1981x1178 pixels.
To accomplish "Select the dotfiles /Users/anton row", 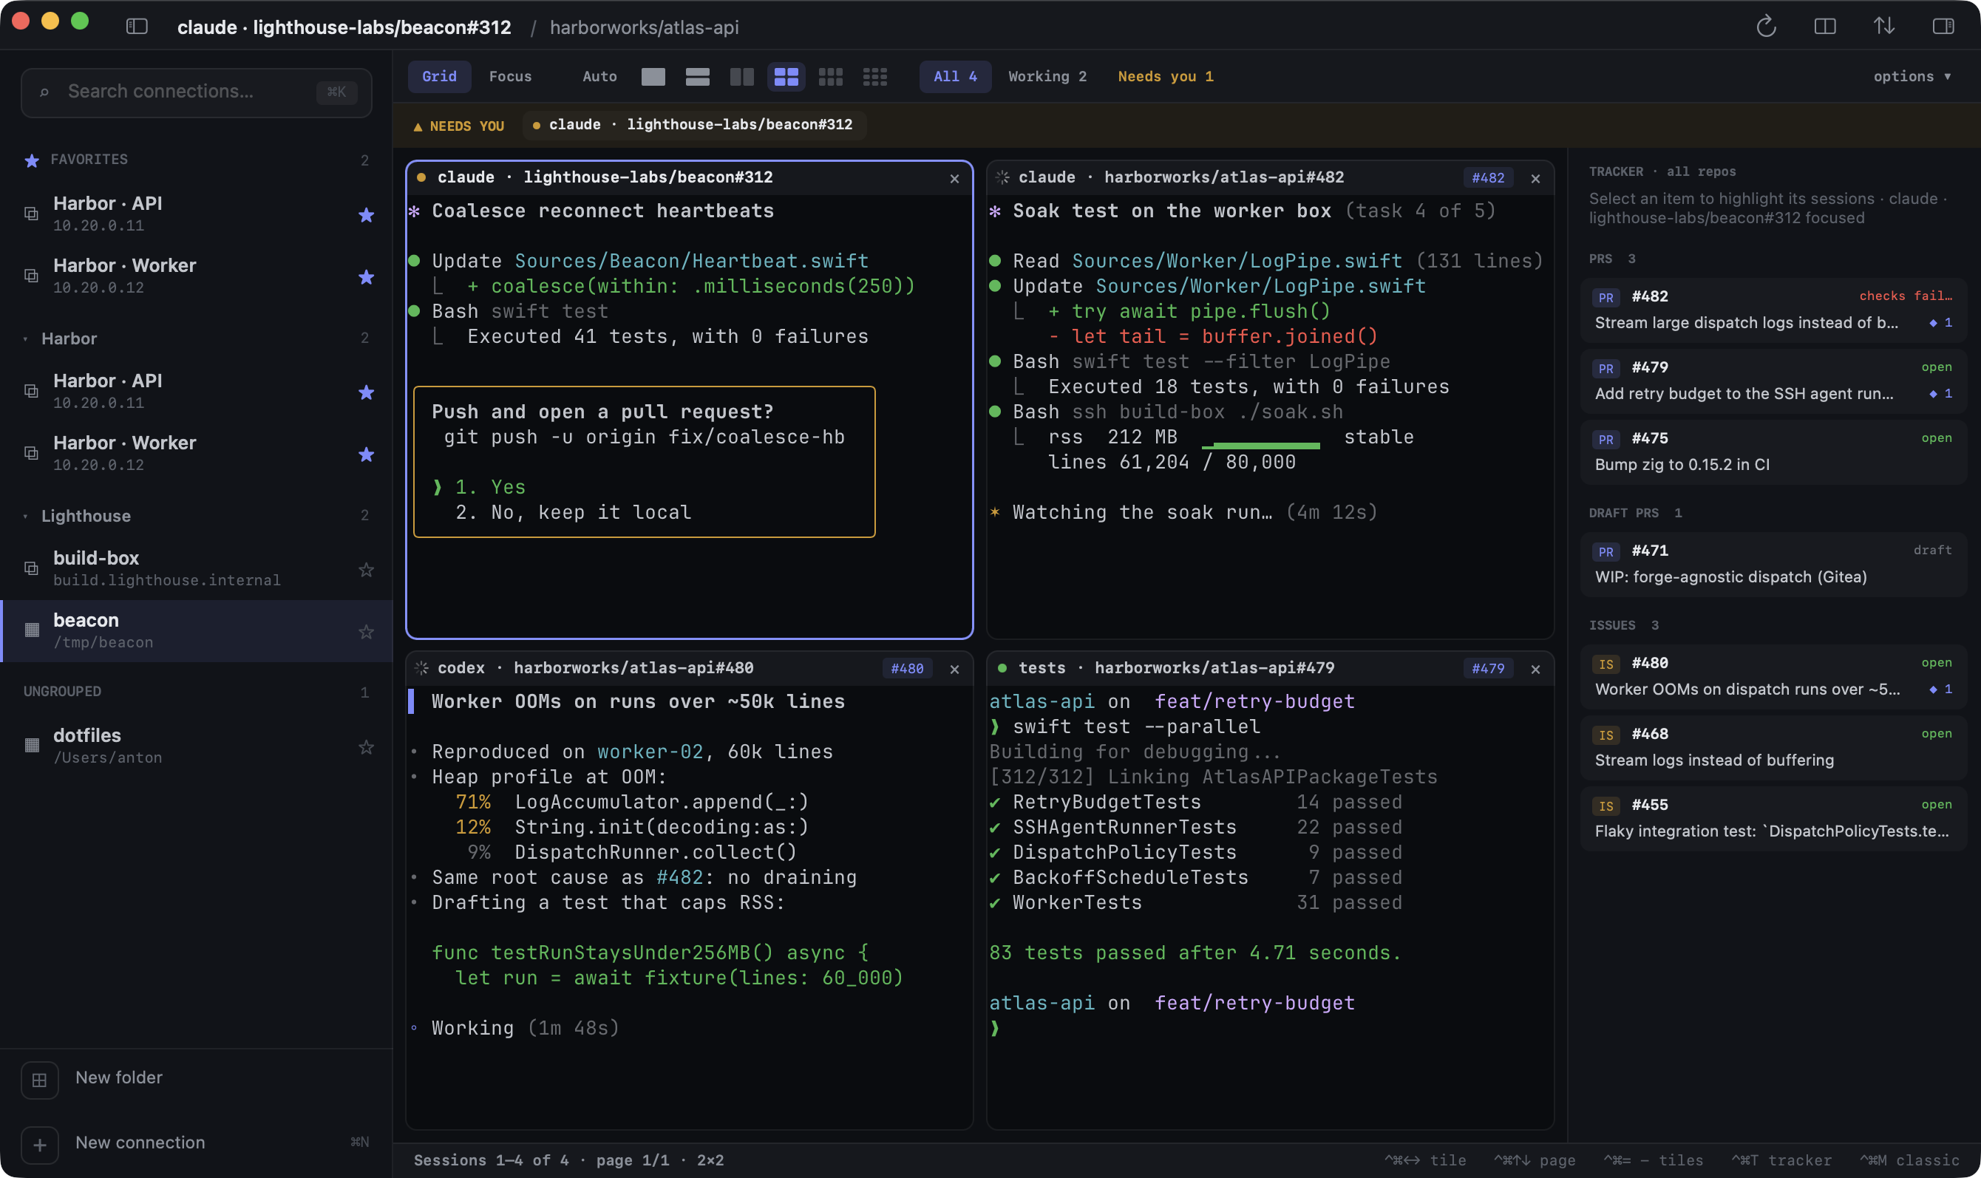I will tap(196, 746).
